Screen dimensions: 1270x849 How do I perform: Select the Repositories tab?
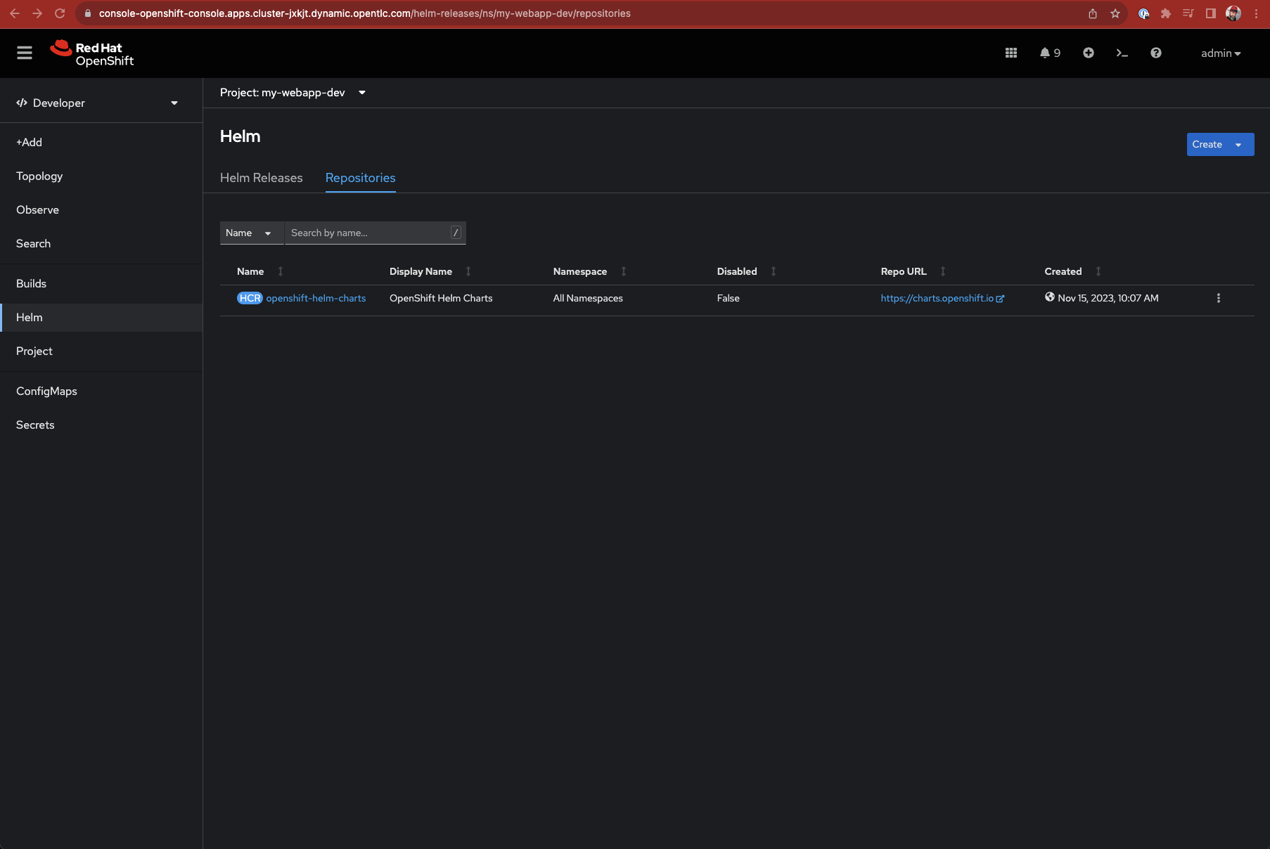pyautogui.click(x=360, y=178)
